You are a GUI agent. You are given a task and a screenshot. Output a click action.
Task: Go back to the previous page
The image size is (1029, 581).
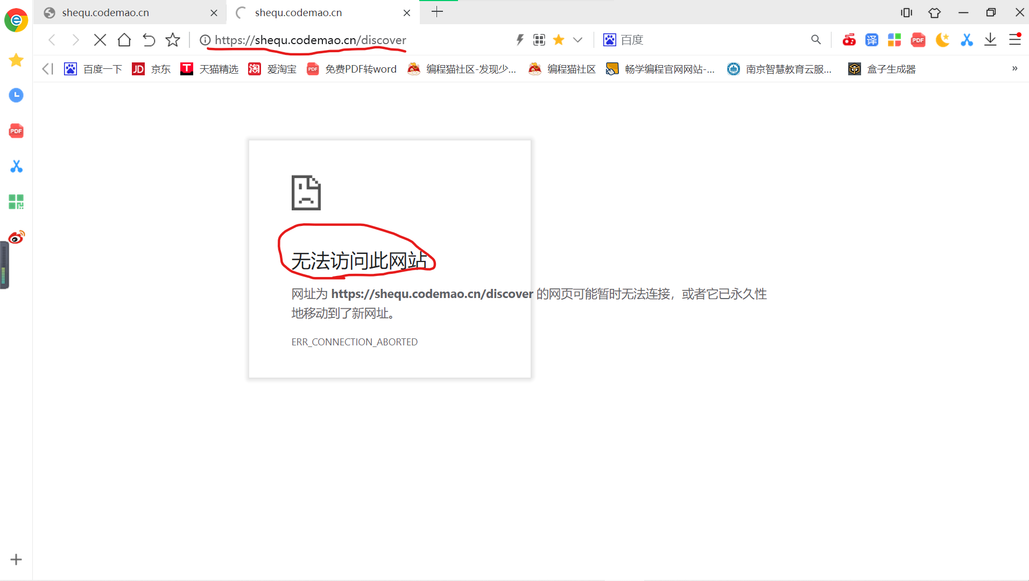point(52,40)
